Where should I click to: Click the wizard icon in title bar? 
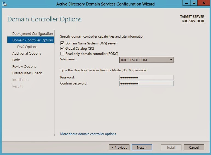4,4
